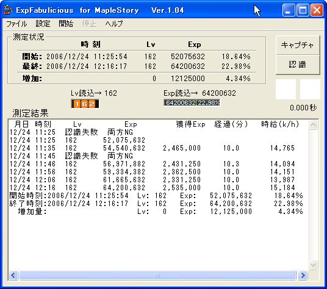
Task: Click the キャプチャ button
Action: [x=298, y=45]
